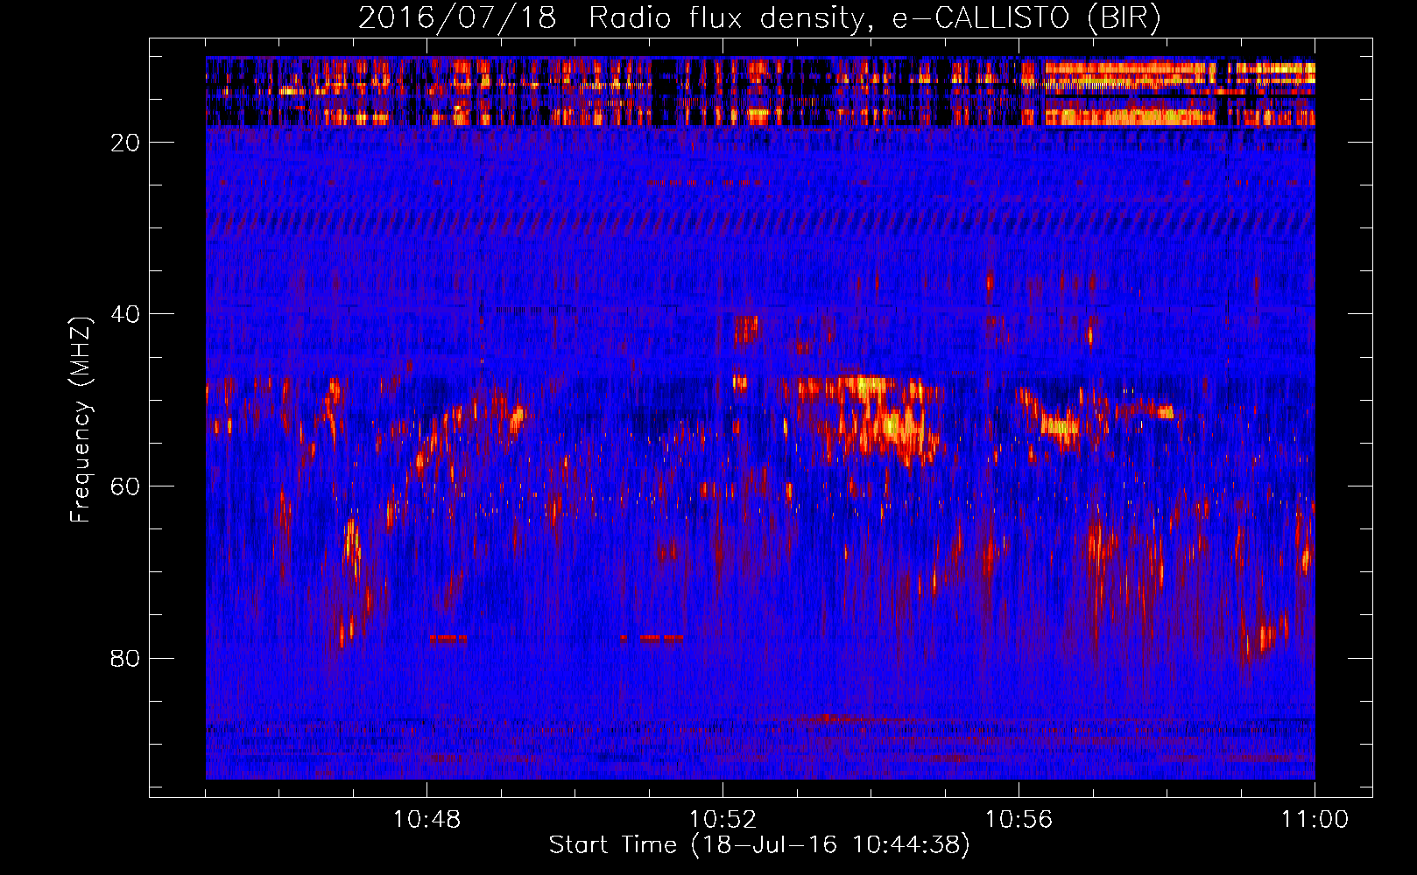Click the 60 MHz frequency tick label
Image resolution: width=1417 pixels, height=875 pixels.
click(x=126, y=486)
